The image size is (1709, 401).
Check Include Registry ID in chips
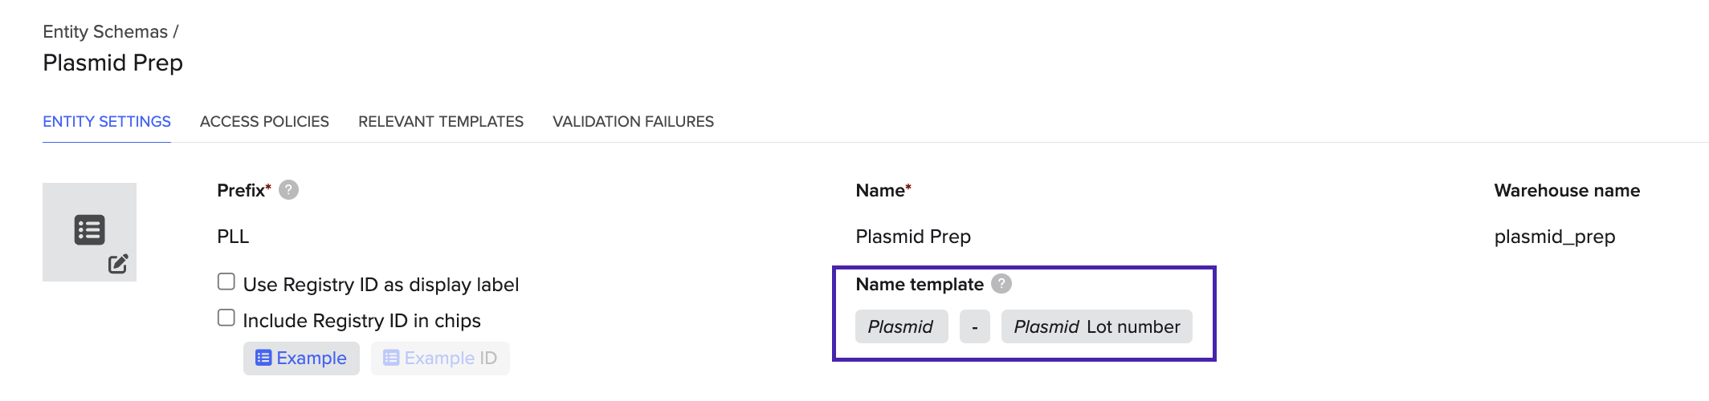[x=226, y=318]
